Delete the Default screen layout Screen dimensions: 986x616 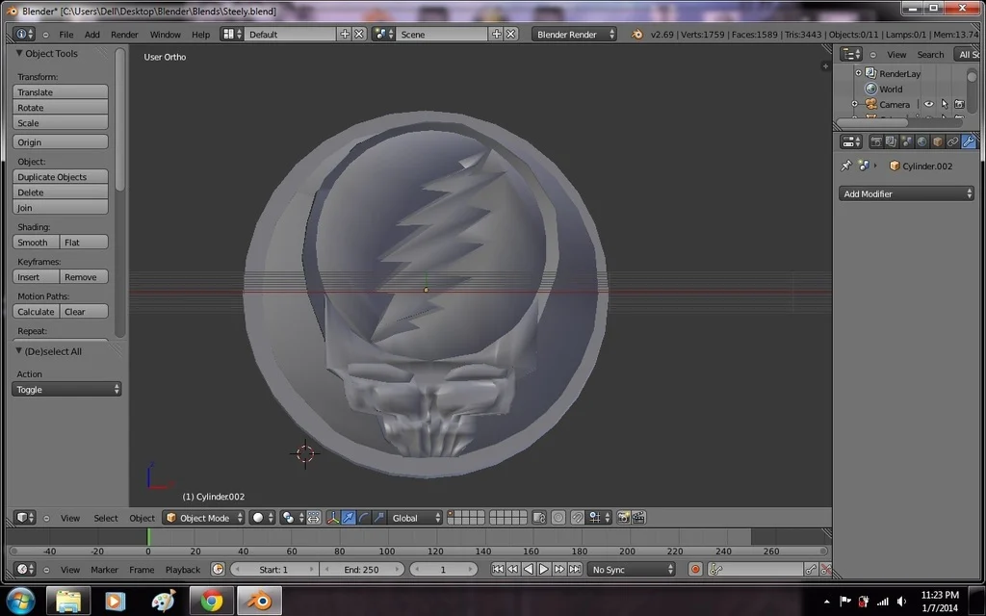358,34
